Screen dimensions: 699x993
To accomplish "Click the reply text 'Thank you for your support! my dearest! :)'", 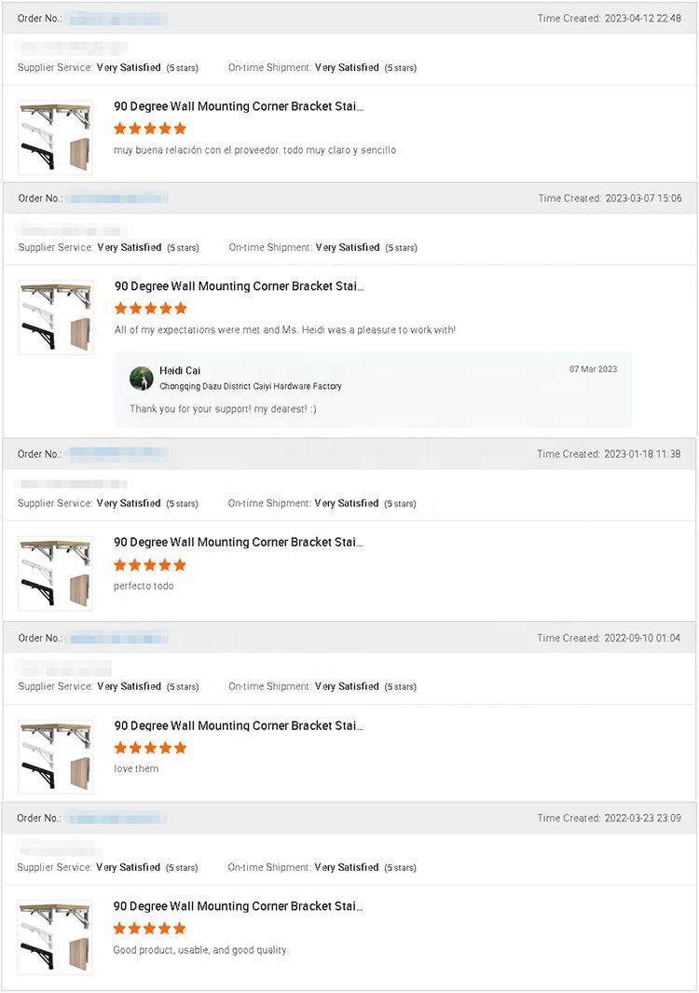I will coord(226,407).
